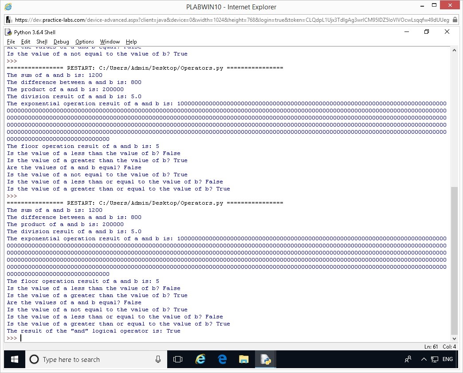Open the File menu
The height and width of the screenshot is (373, 463).
click(11, 42)
